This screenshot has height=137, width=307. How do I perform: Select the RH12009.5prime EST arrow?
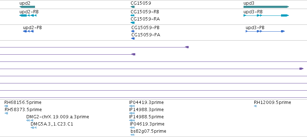[x=255, y=106]
